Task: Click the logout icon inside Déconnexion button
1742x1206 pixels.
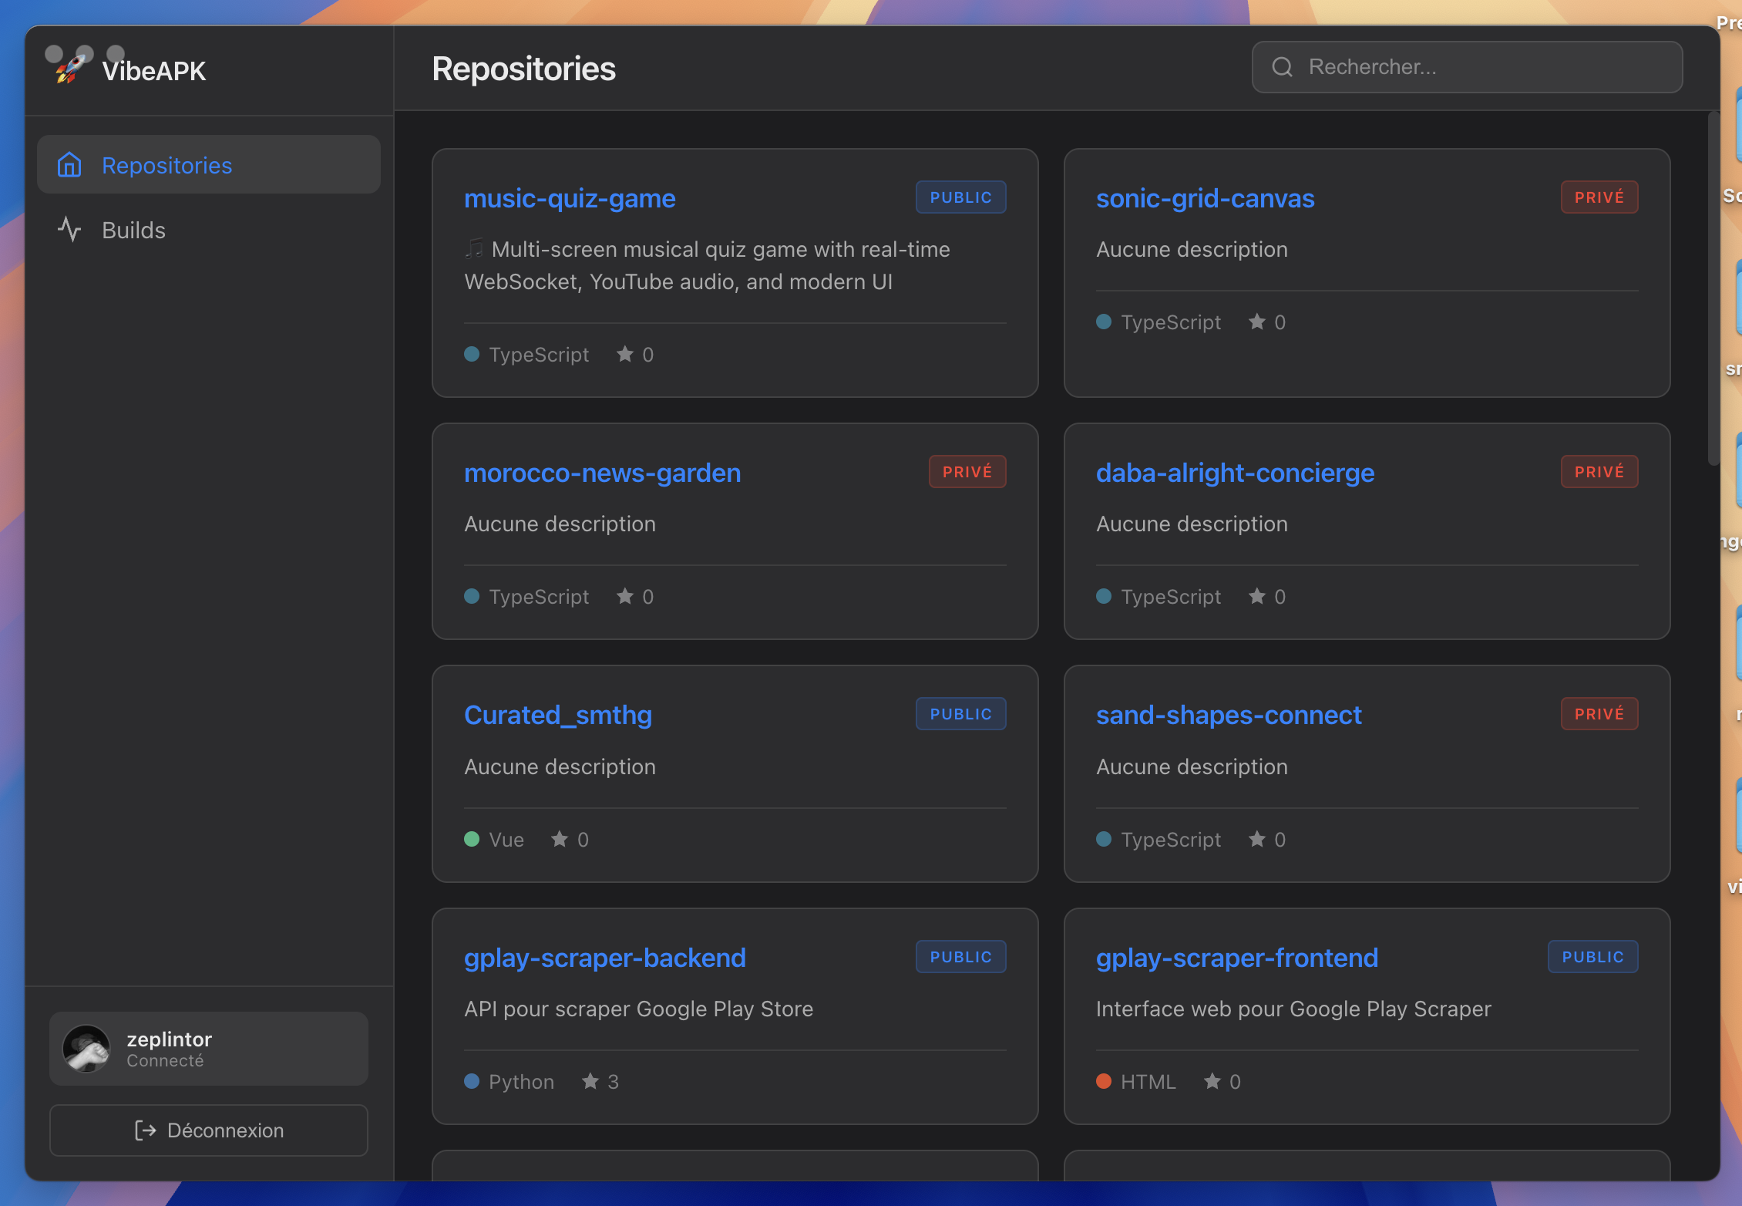Action: click(x=145, y=1130)
